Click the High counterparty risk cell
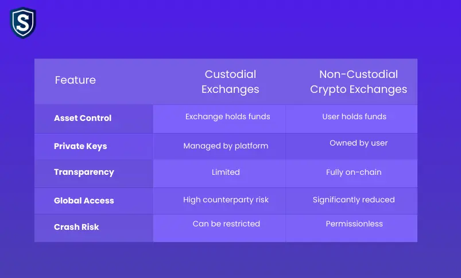461x278 pixels. [x=226, y=199]
